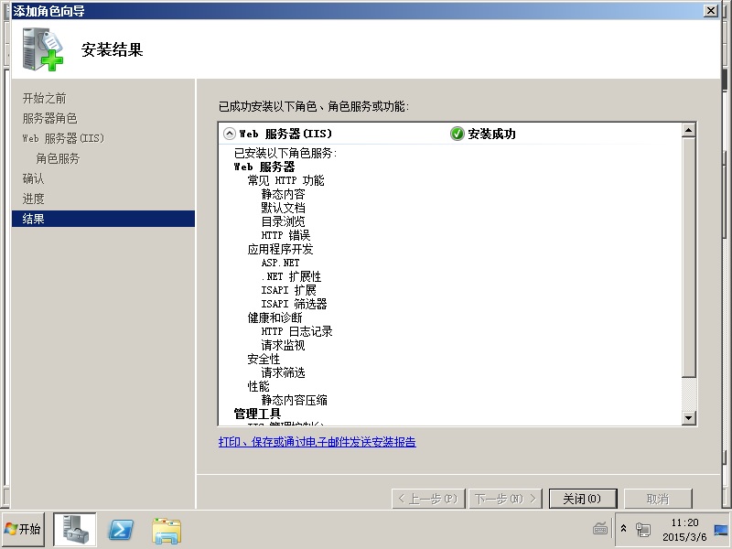Select the highlighted 结果 step
Screen dimensions: 732x549
(x=103, y=219)
